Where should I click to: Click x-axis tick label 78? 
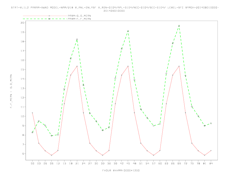(198, 163)
